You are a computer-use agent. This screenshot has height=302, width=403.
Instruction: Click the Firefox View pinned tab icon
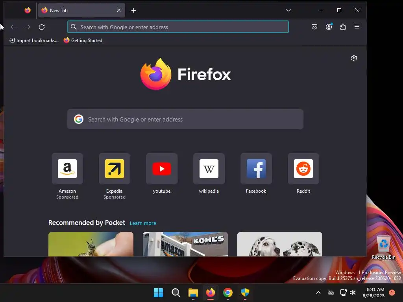tap(28, 10)
